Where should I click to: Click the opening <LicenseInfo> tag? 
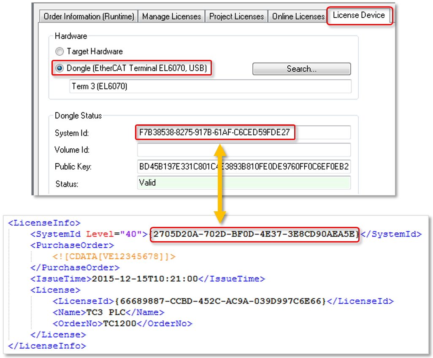pyautogui.click(x=44, y=223)
